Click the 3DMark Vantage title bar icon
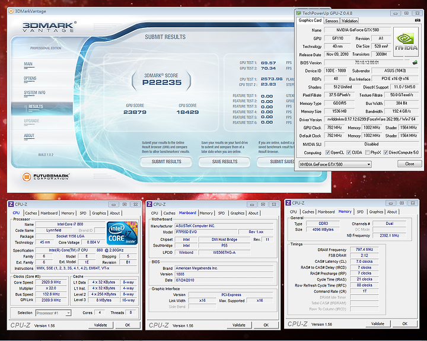Image resolution: width=427 pixels, height=341 pixels. point(11,11)
